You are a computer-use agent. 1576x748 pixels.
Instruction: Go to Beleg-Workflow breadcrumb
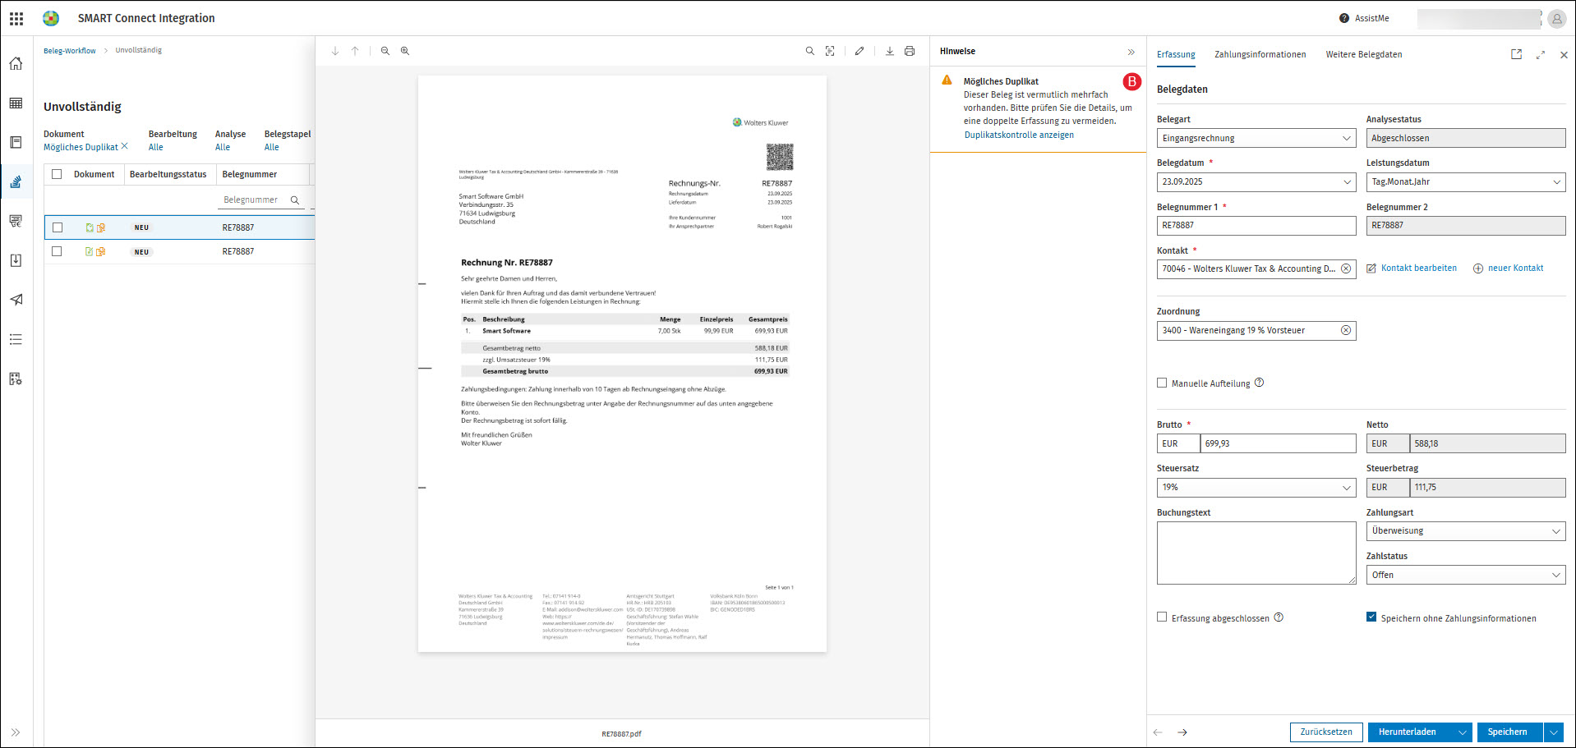click(x=70, y=51)
